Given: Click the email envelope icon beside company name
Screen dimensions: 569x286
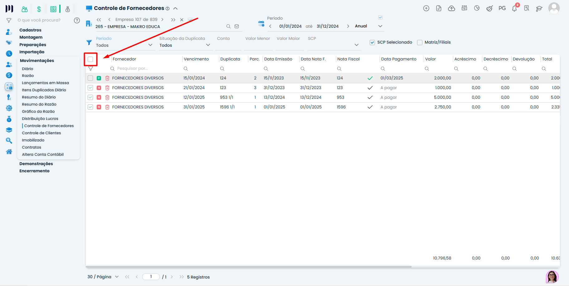Looking at the screenshot, I should point(237,26).
